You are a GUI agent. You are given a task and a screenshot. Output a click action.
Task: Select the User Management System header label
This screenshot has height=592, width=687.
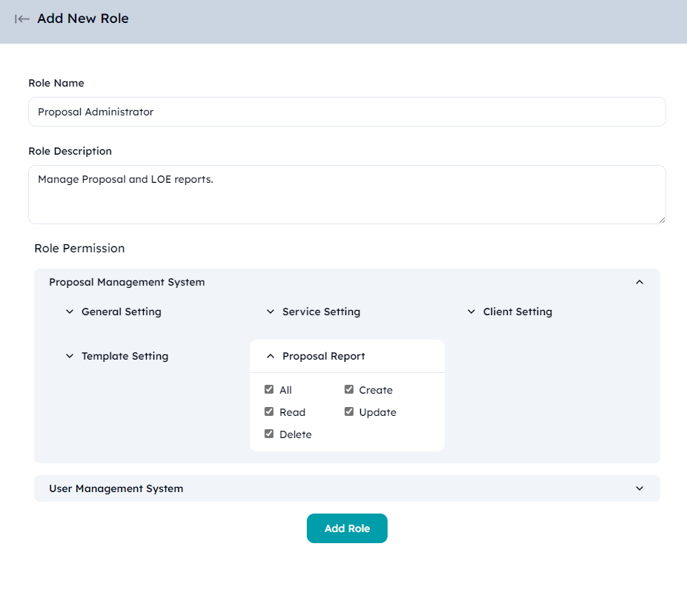(x=116, y=488)
